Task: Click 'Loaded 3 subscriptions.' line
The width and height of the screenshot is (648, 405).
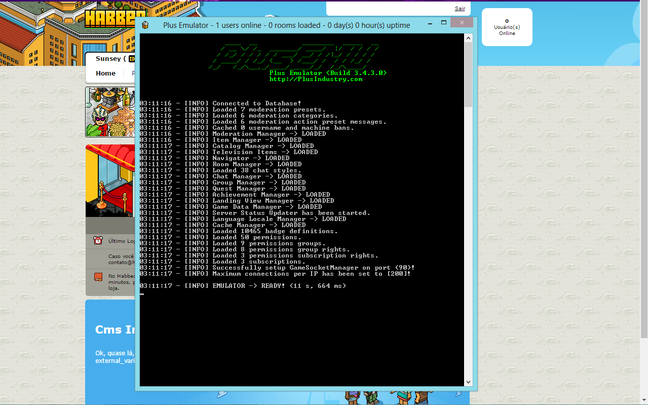Action: click(222, 262)
